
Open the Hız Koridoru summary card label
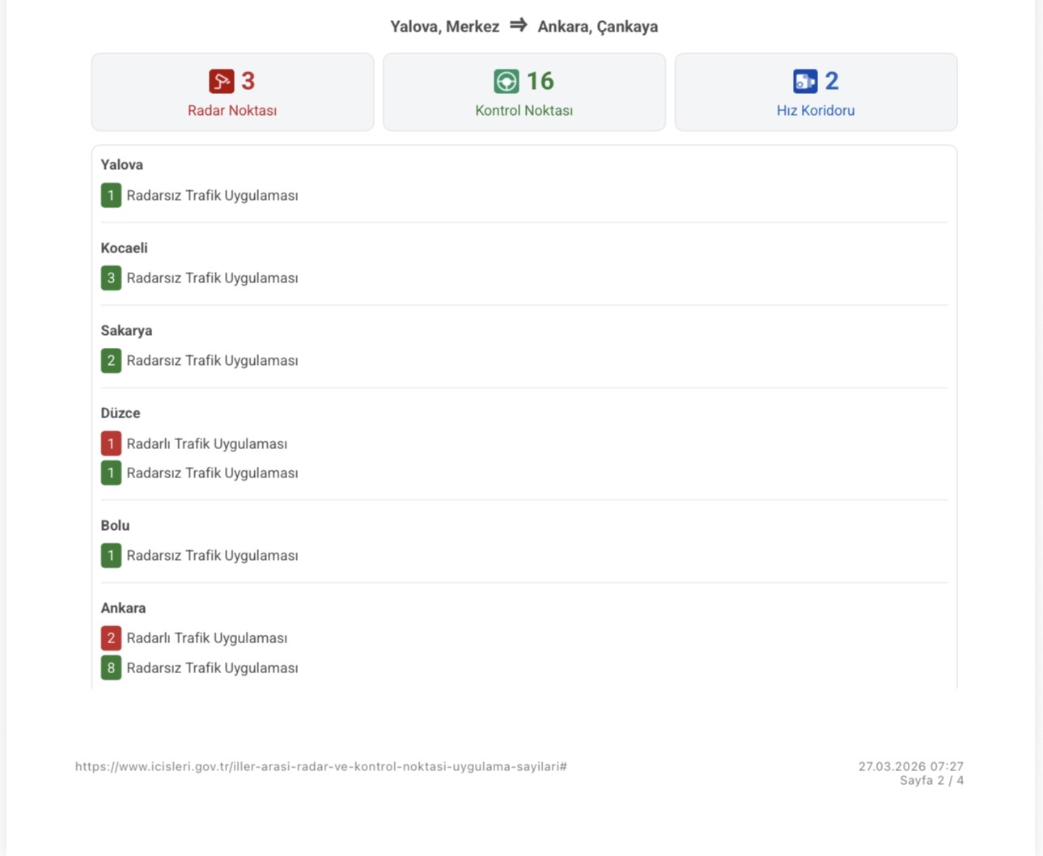click(x=815, y=111)
